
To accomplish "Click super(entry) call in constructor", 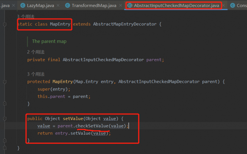I will click(x=54, y=89).
